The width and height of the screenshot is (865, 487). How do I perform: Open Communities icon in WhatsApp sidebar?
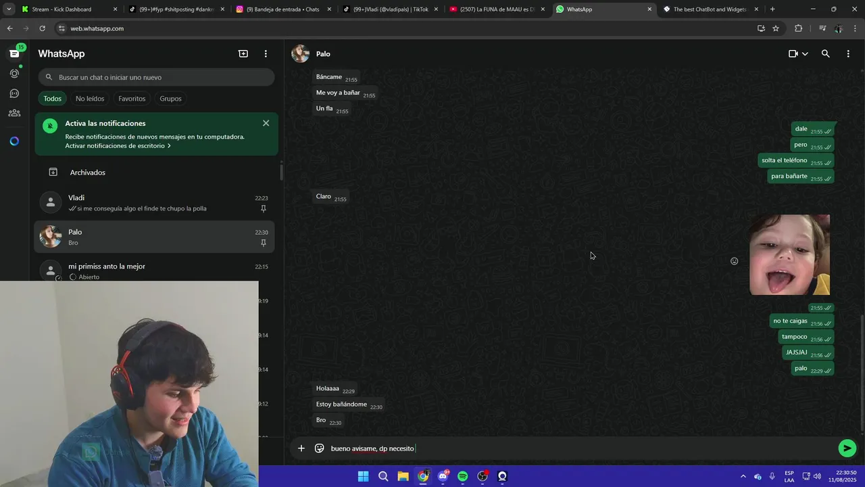(x=14, y=113)
